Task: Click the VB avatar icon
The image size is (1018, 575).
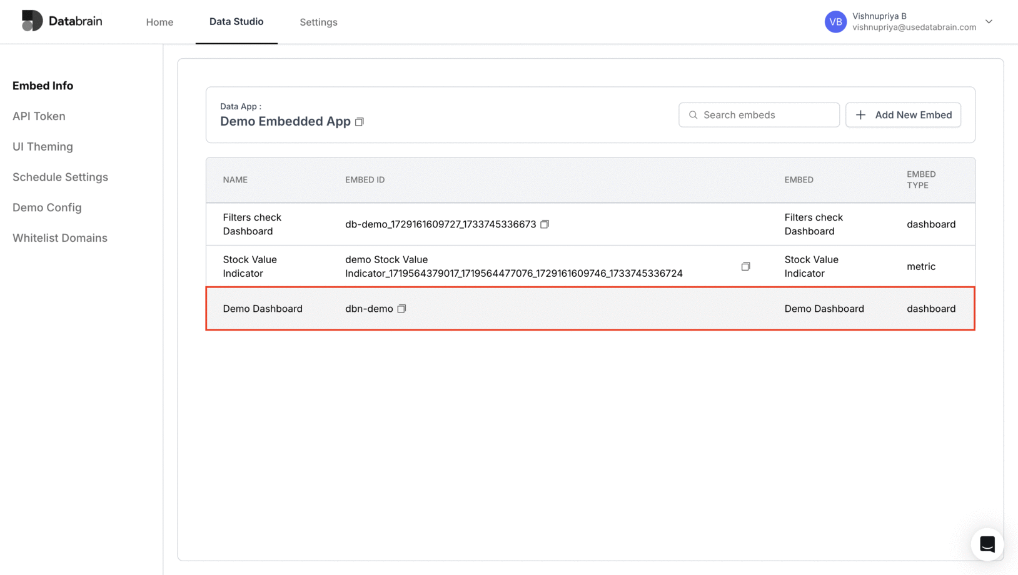Action: (835, 21)
